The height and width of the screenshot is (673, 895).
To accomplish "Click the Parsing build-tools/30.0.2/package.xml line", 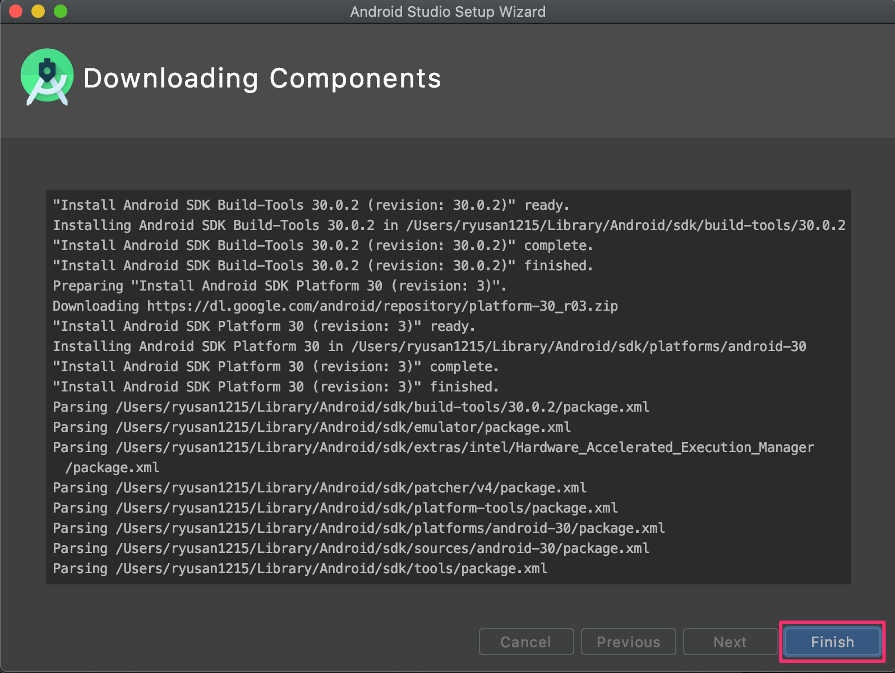I will (351, 407).
